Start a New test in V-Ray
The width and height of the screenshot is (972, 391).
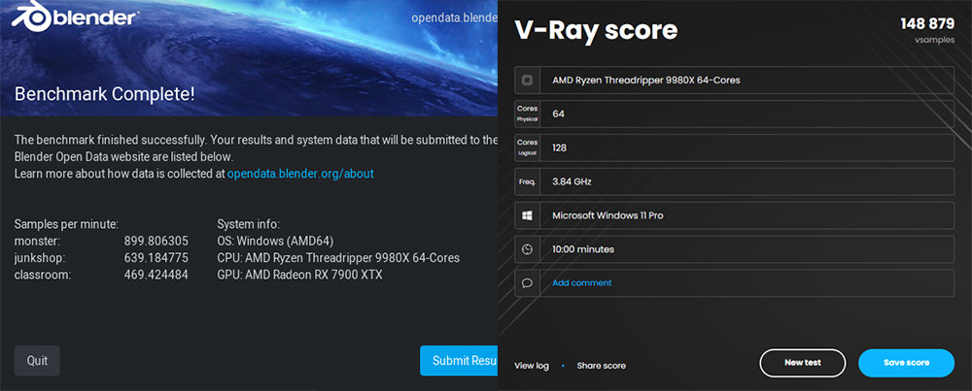click(x=802, y=363)
